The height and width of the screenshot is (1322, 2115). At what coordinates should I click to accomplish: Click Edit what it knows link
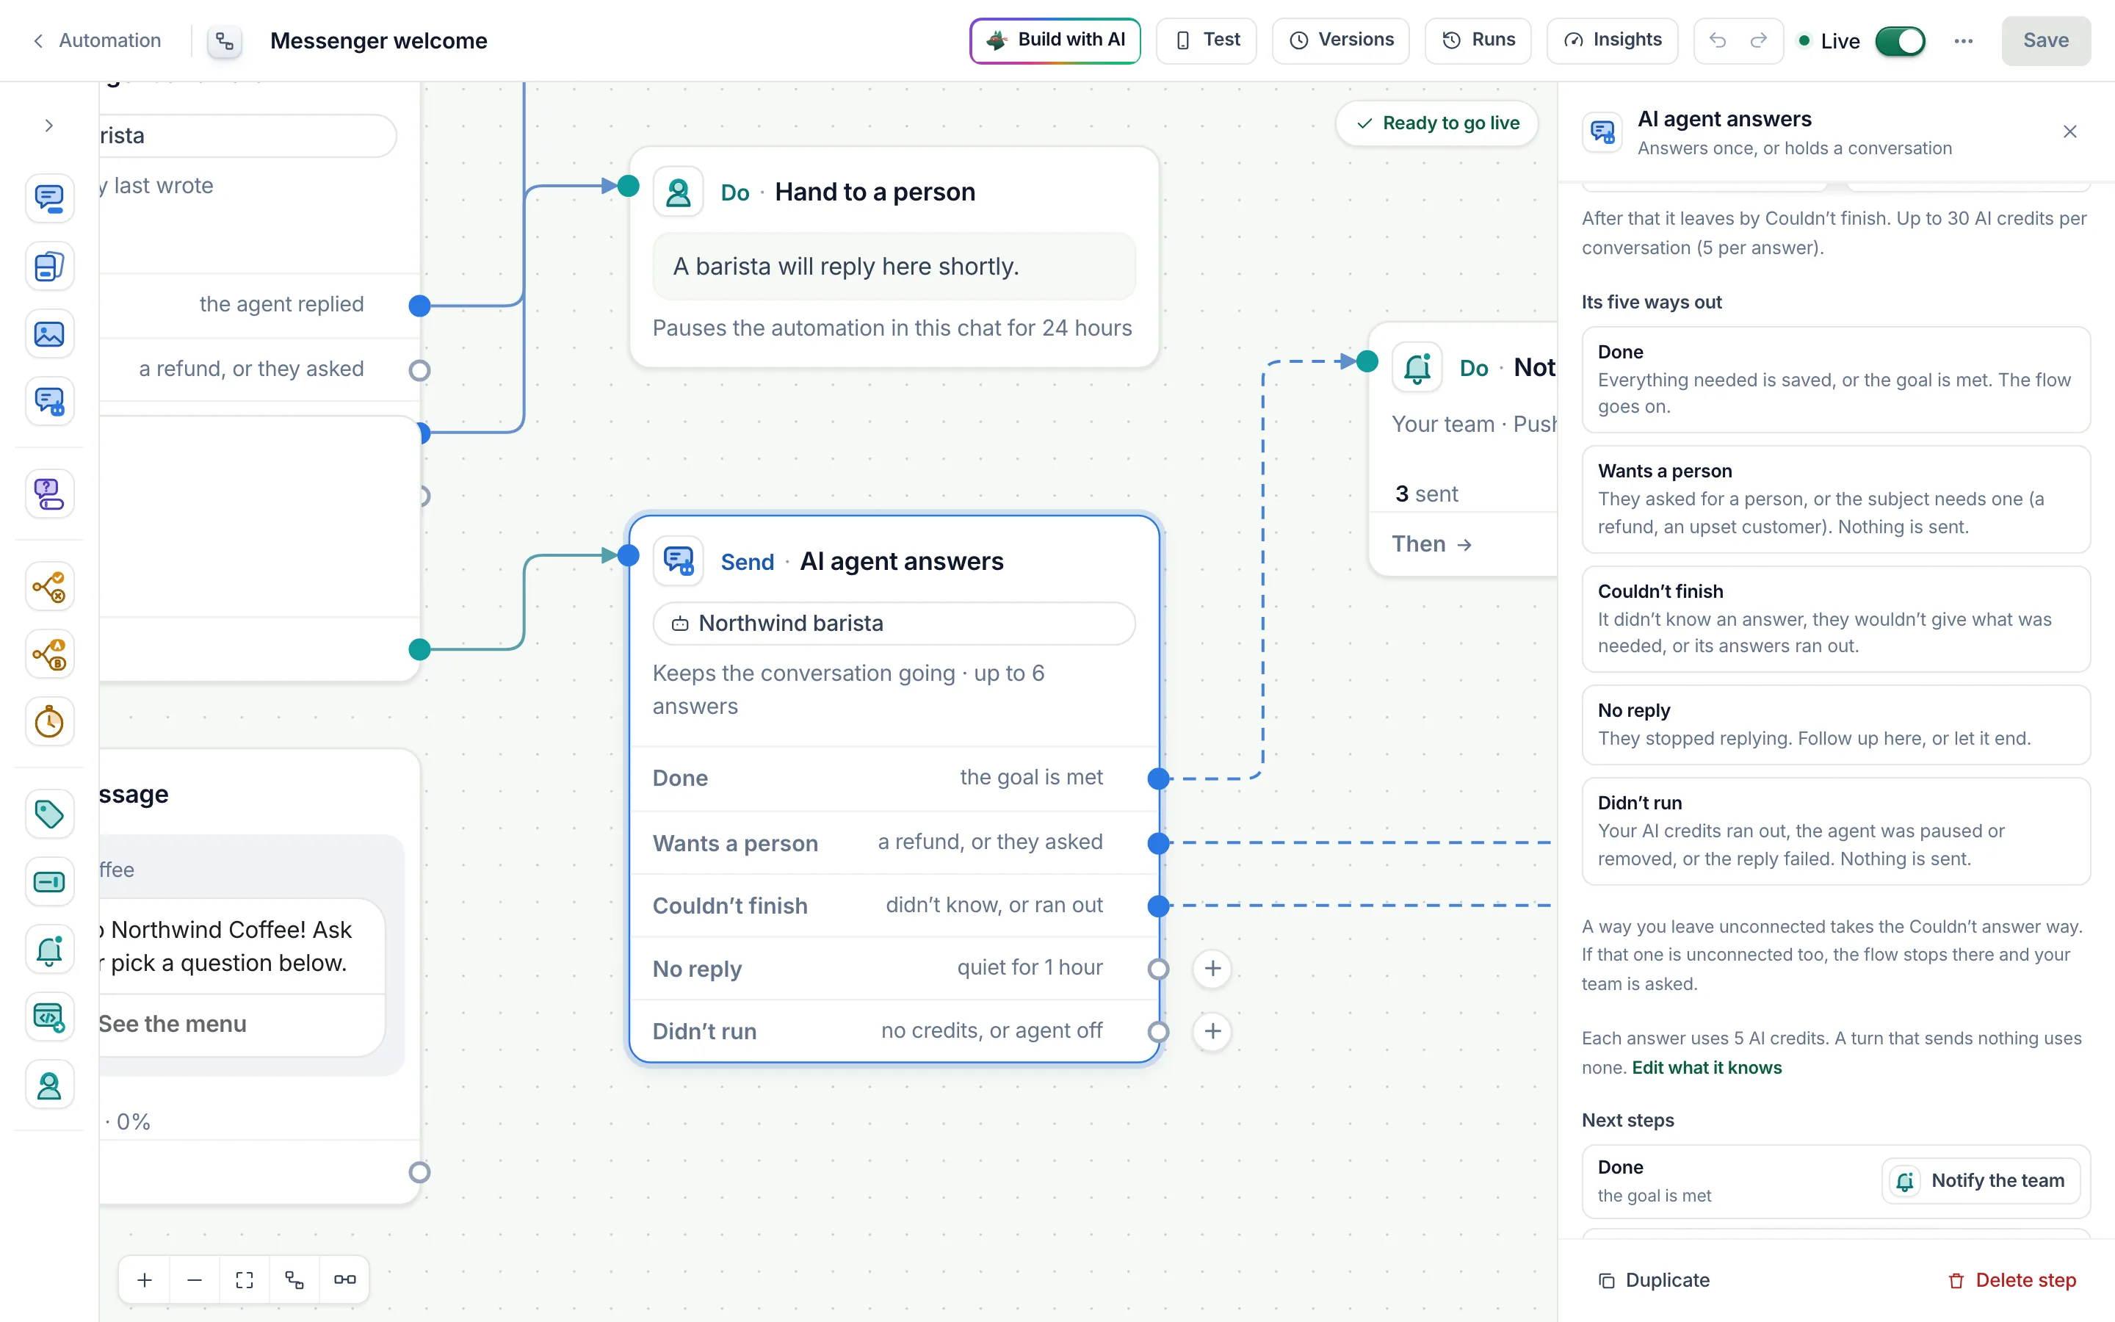click(1706, 1068)
